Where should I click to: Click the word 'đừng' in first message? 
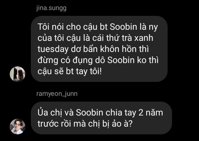coord(48,60)
